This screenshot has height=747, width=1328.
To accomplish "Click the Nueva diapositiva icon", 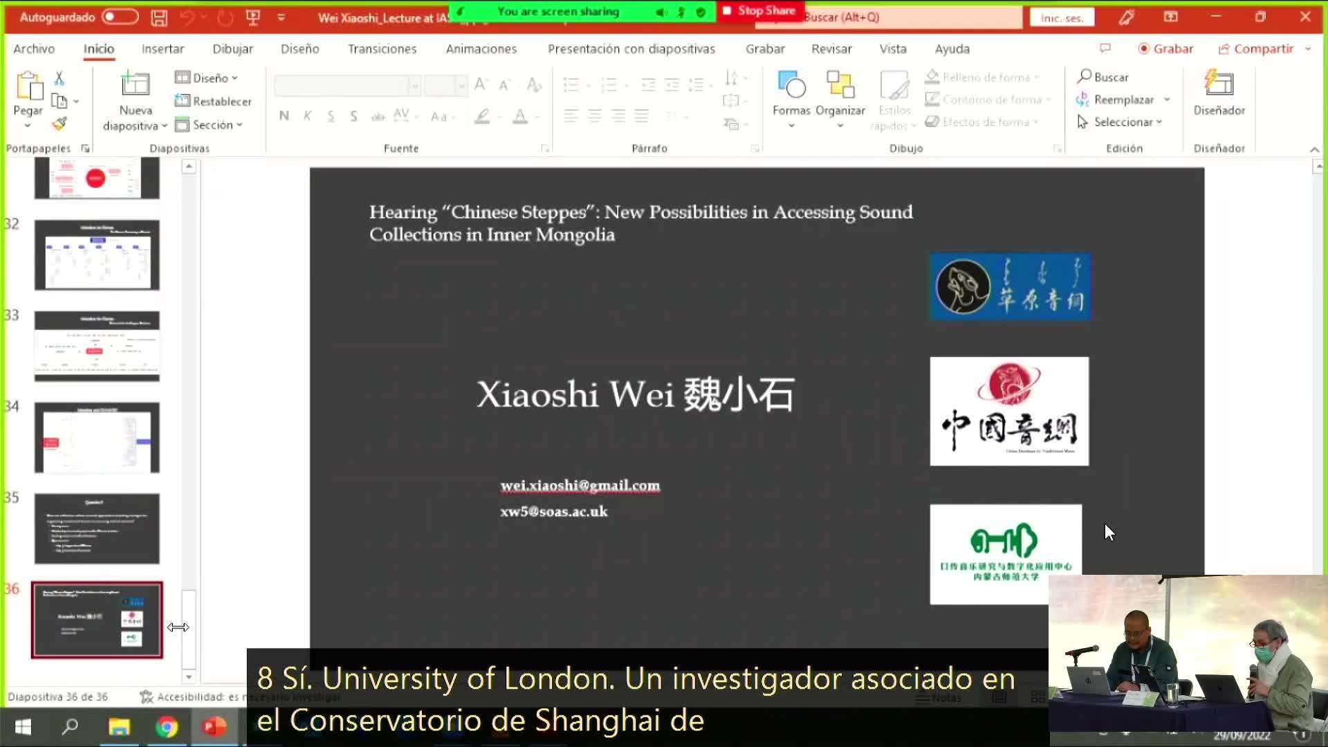I will pos(135,84).
